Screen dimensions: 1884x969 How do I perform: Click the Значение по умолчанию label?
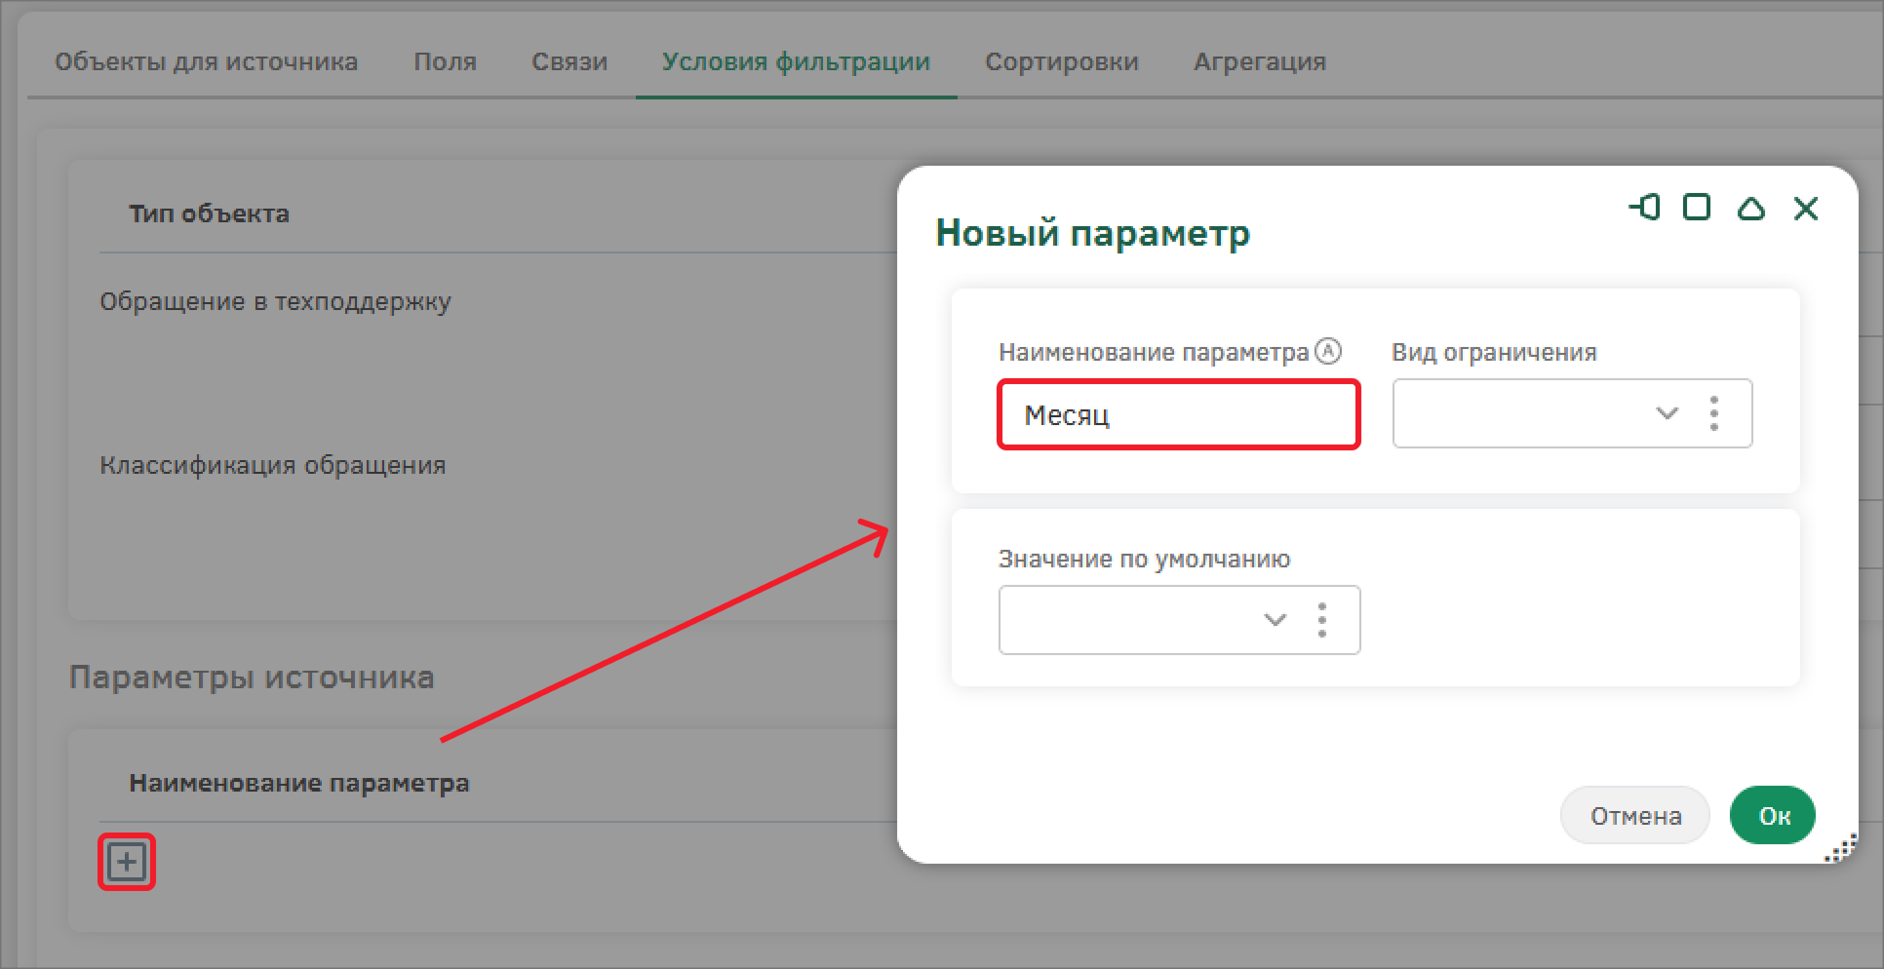point(1144,559)
